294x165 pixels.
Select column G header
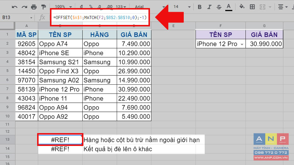[x=264, y=26]
